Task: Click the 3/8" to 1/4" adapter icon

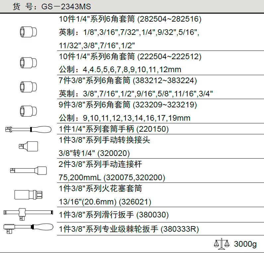Action: click(x=28, y=145)
